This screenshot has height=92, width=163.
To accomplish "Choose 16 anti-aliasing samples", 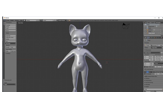I will [152, 72].
